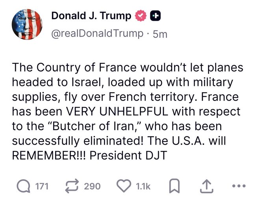
Task: Click the red verified checkmark badge
Action: click(x=141, y=16)
